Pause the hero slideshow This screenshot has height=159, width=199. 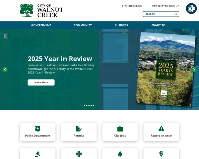tap(6, 36)
